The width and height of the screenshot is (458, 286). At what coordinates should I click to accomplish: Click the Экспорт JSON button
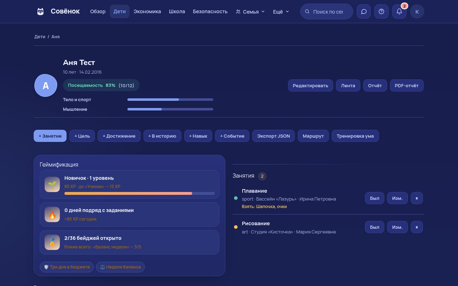(274, 136)
